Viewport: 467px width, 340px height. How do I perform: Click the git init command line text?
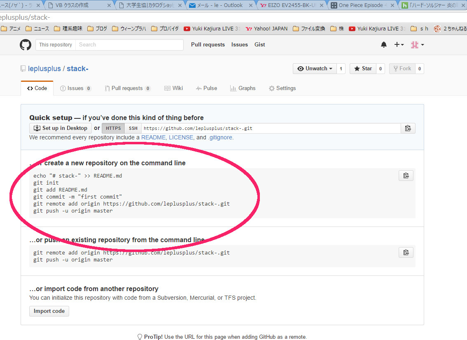click(x=46, y=183)
